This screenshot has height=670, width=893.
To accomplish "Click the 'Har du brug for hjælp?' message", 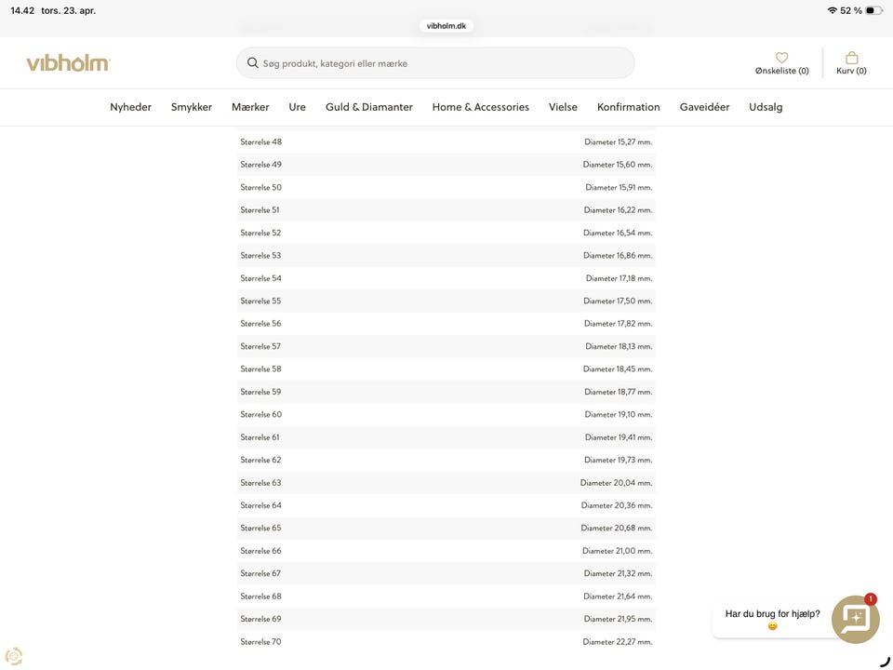I will (x=772, y=615).
